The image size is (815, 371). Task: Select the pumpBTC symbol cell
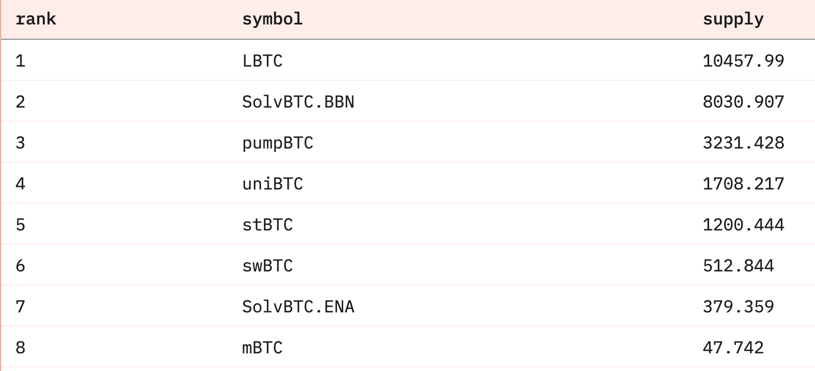(x=278, y=143)
